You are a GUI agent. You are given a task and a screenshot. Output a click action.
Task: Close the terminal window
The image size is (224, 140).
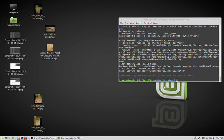tap(219, 20)
